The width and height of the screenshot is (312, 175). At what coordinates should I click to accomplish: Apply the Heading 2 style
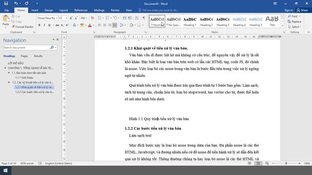point(206,21)
